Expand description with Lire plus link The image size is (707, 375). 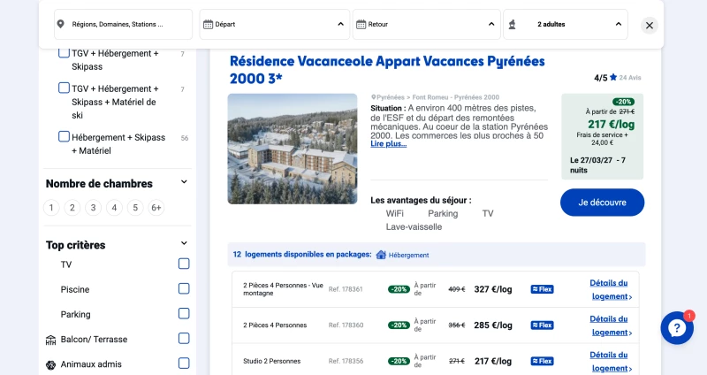coord(388,144)
